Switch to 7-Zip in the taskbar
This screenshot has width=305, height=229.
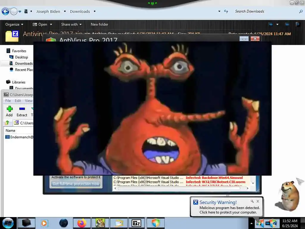tap(136, 223)
